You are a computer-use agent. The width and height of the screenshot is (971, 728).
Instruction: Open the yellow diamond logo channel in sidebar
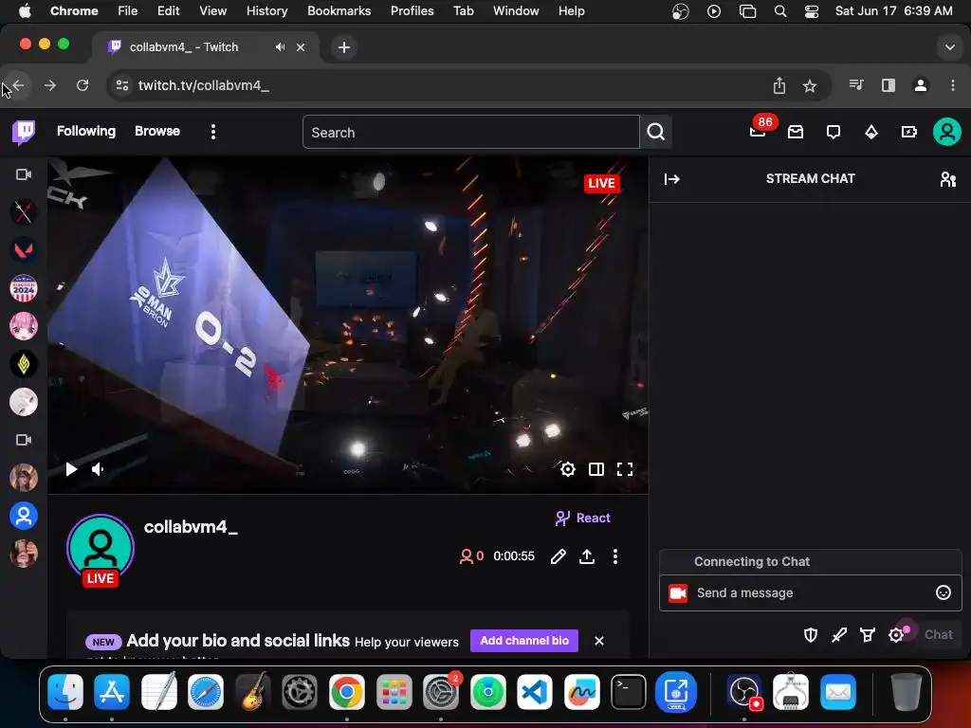click(x=24, y=364)
